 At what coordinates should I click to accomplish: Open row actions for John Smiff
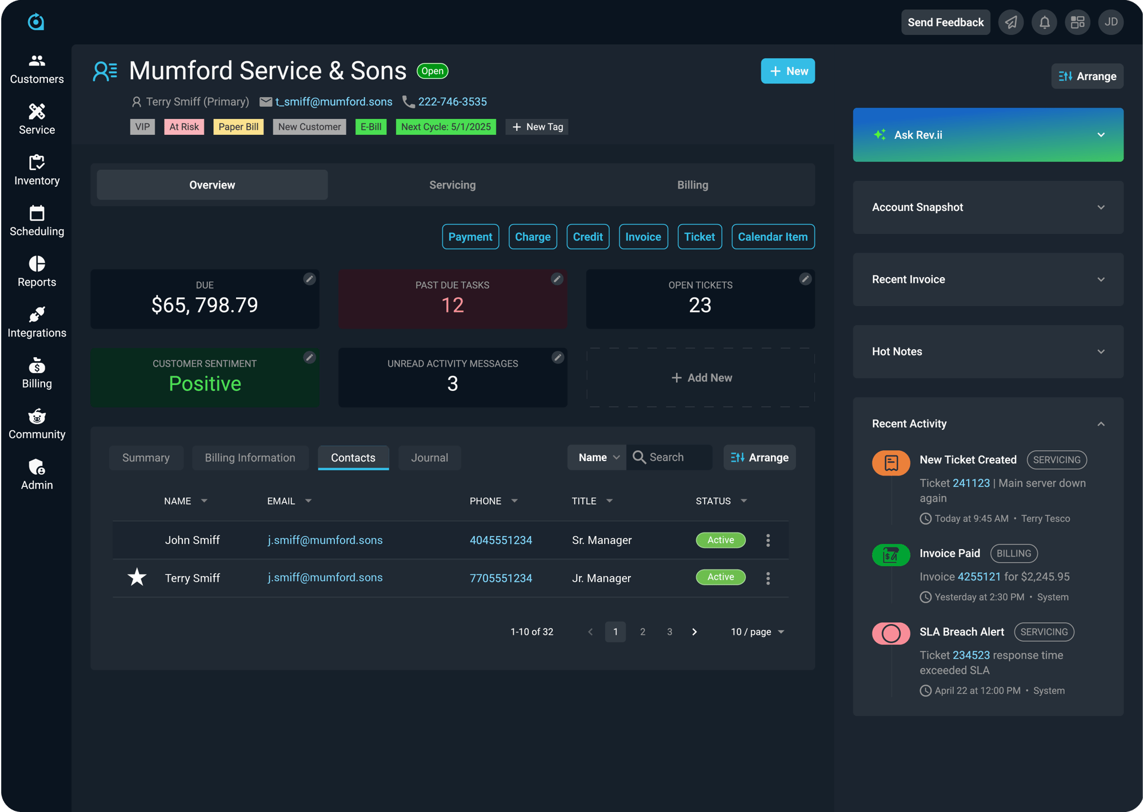pos(768,540)
